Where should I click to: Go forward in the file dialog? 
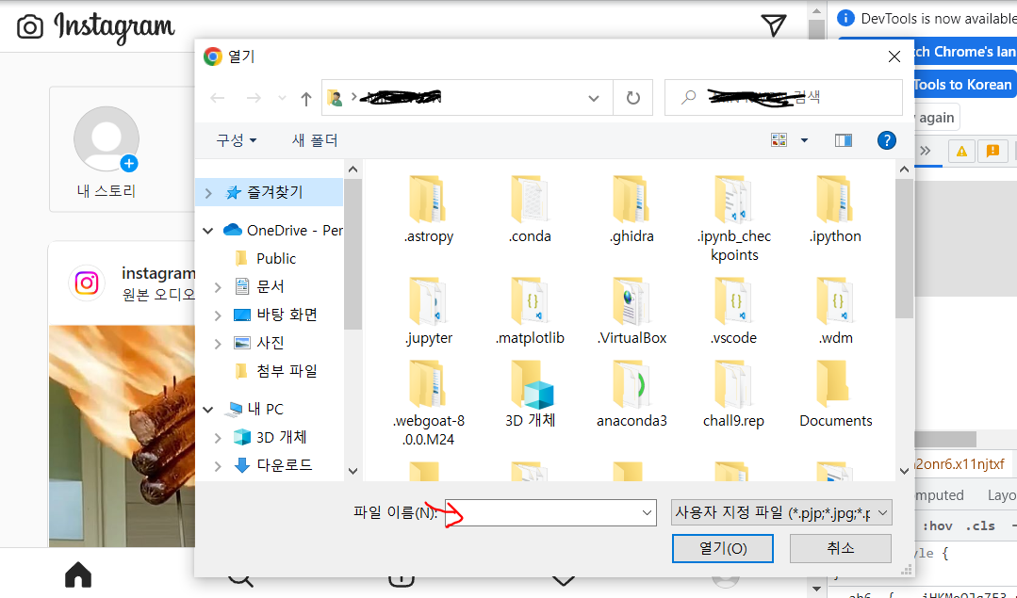(x=253, y=98)
